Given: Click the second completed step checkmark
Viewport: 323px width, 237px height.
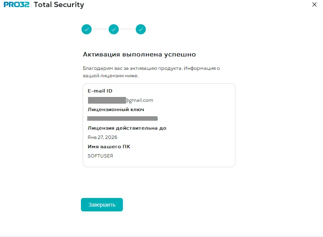Looking at the screenshot, I should coord(114,29).
